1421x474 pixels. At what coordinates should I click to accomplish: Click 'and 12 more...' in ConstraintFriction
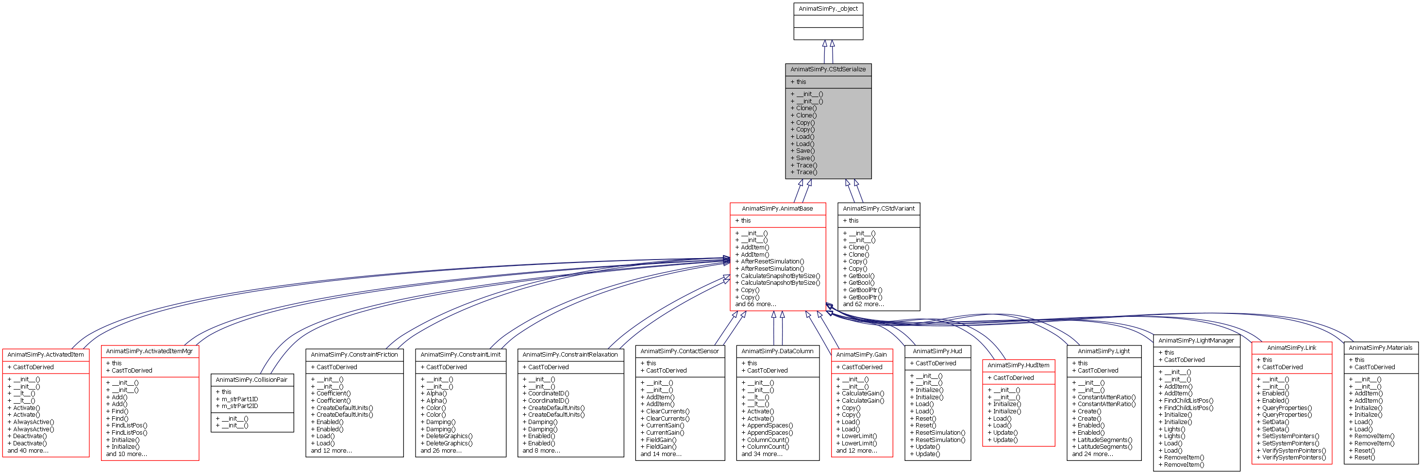331,451
